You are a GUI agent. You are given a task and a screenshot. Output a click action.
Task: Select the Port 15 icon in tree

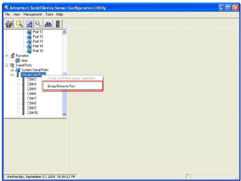click(x=29, y=46)
